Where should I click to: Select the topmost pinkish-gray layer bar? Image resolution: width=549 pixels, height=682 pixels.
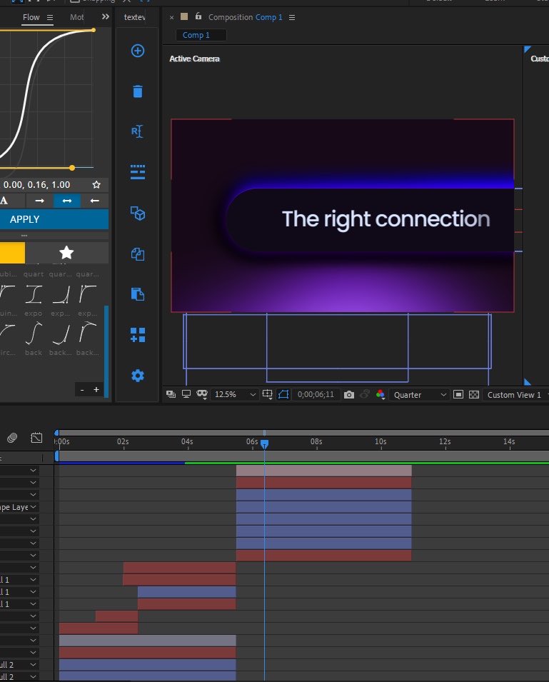pyautogui.click(x=324, y=471)
